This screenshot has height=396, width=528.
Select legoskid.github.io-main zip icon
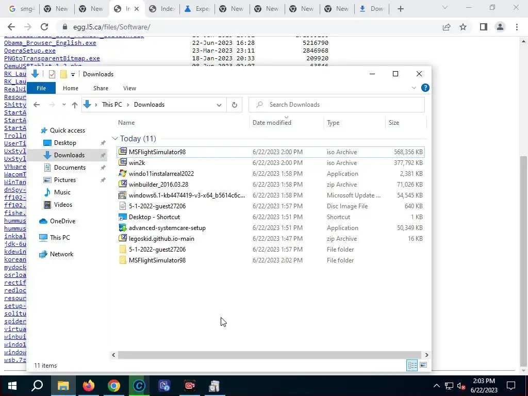123,238
